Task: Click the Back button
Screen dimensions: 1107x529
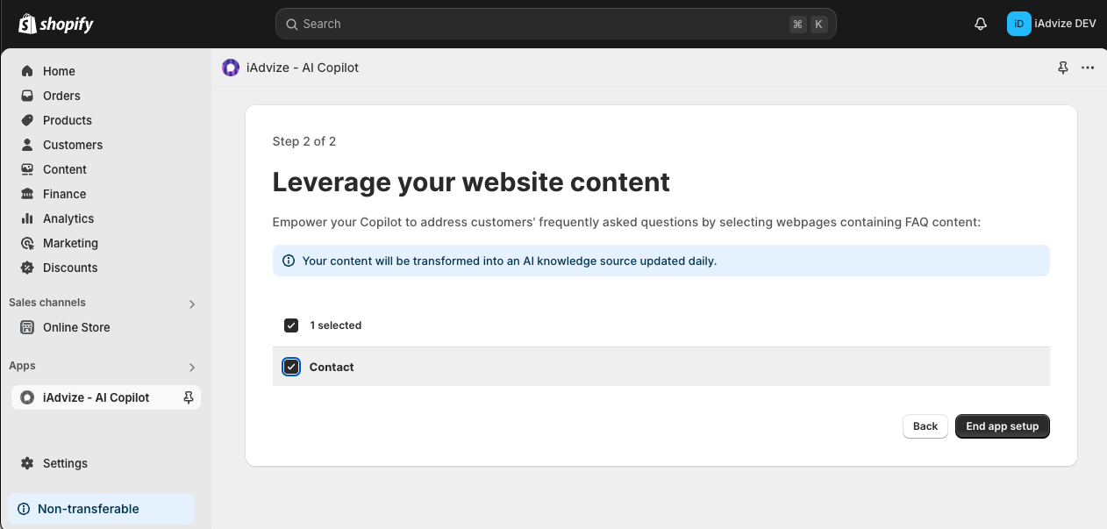Action: (925, 426)
